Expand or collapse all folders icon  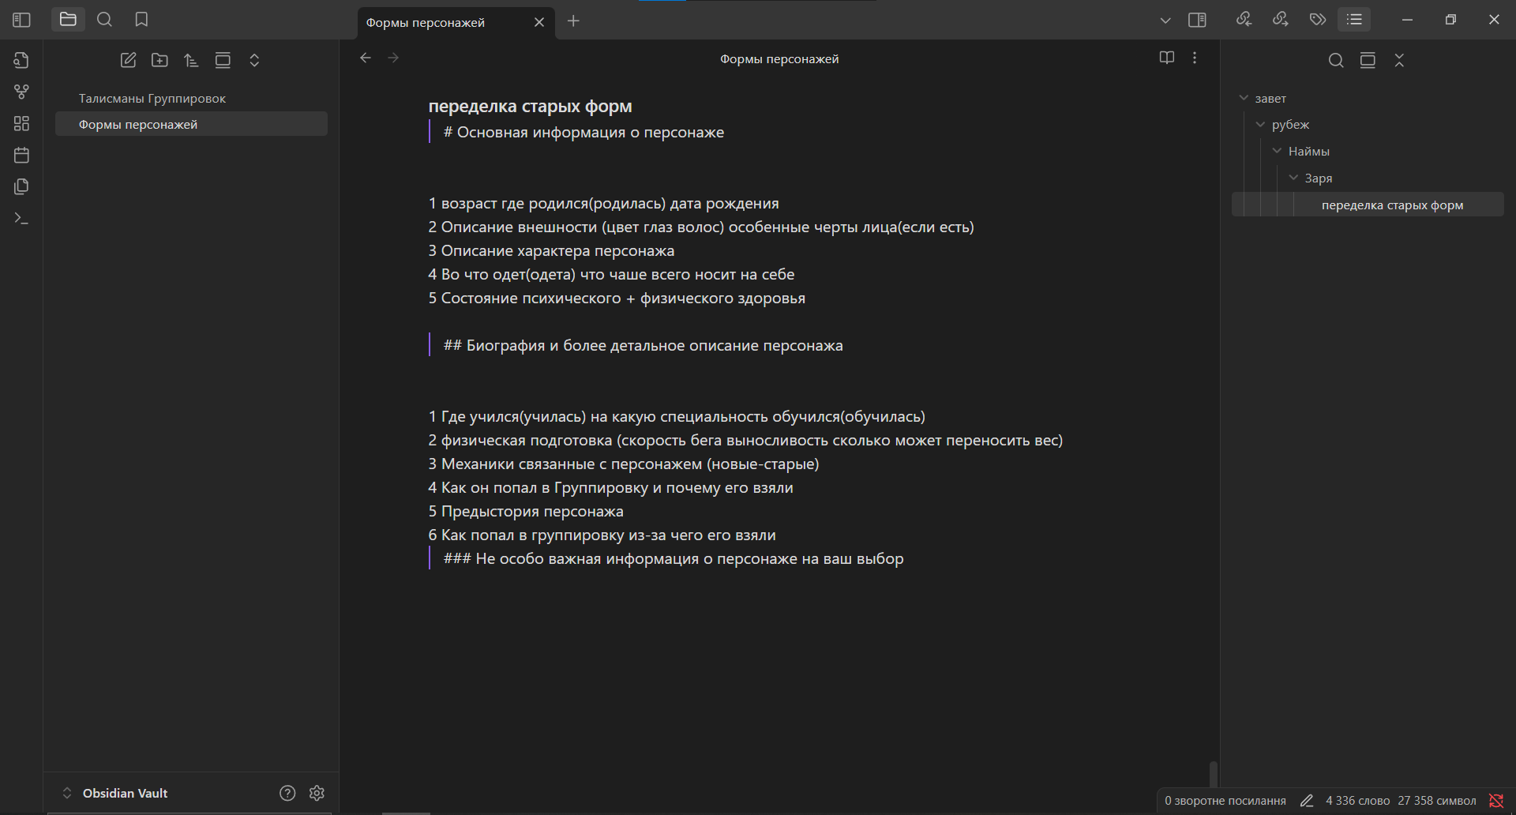254,60
